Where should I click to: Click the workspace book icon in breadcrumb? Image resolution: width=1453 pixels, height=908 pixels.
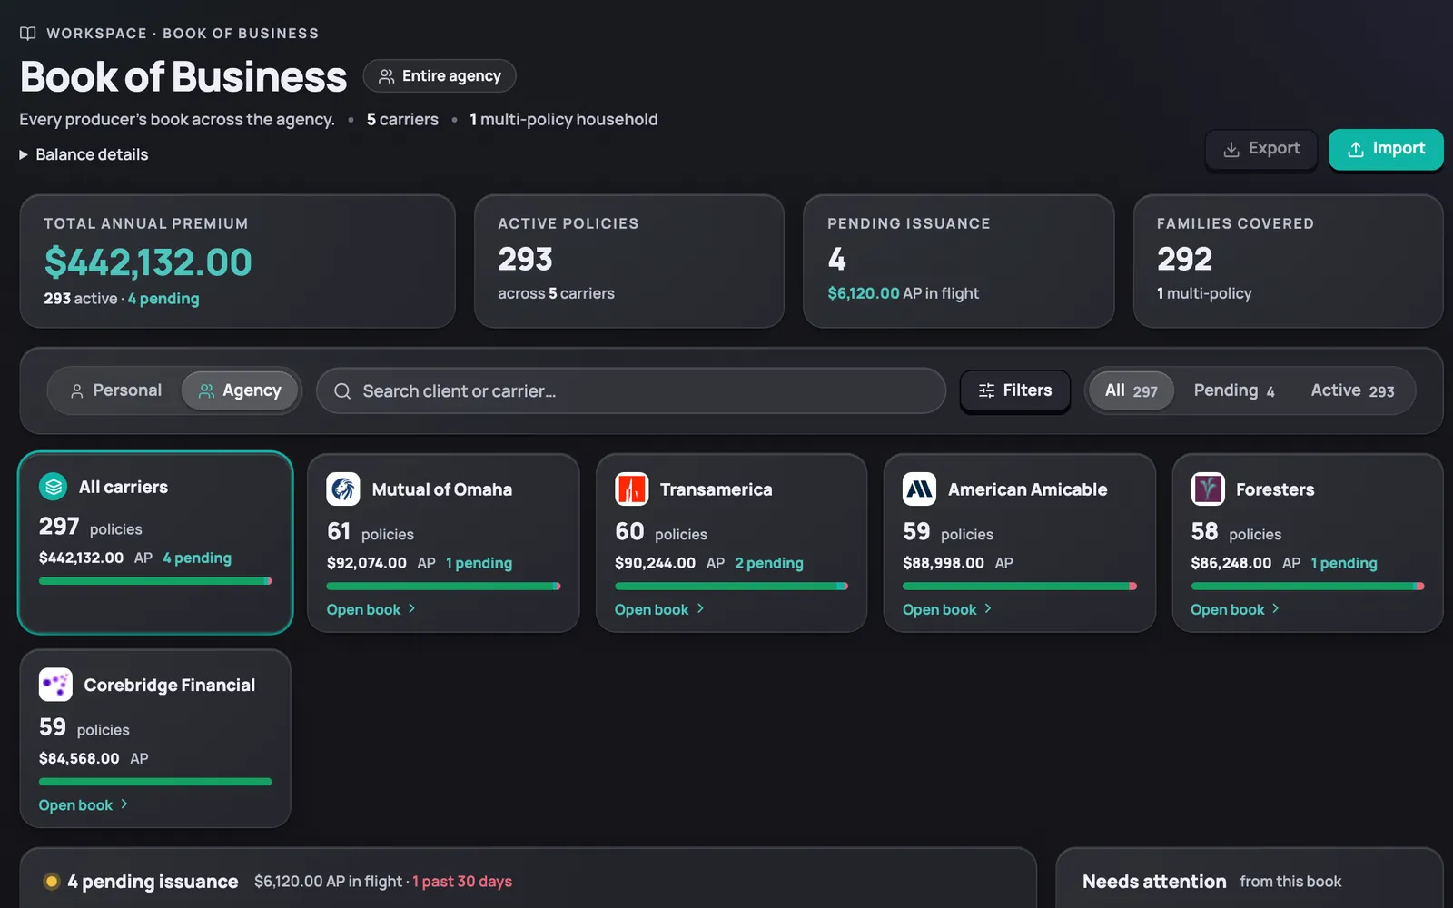coord(28,34)
